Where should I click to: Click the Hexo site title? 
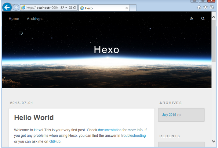coord(106,50)
